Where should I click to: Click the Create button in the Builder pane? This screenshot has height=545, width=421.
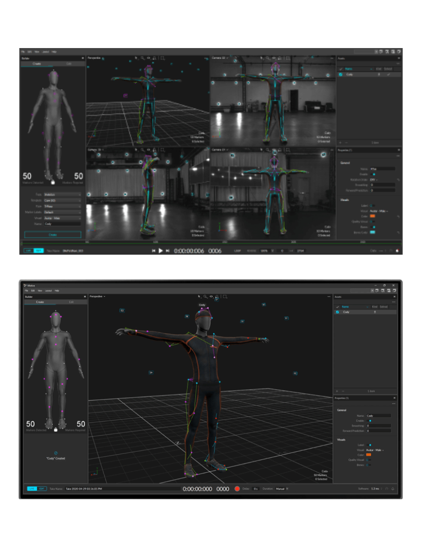[x=53, y=234]
